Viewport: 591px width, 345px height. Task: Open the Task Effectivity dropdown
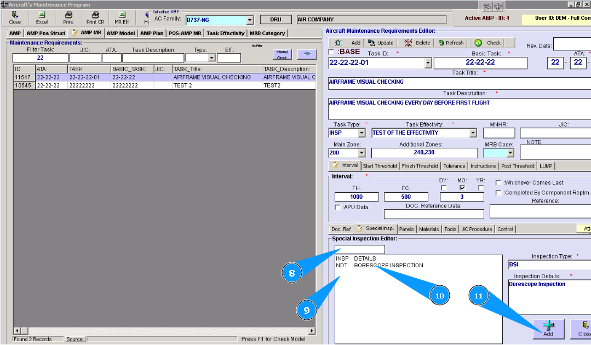click(473, 133)
